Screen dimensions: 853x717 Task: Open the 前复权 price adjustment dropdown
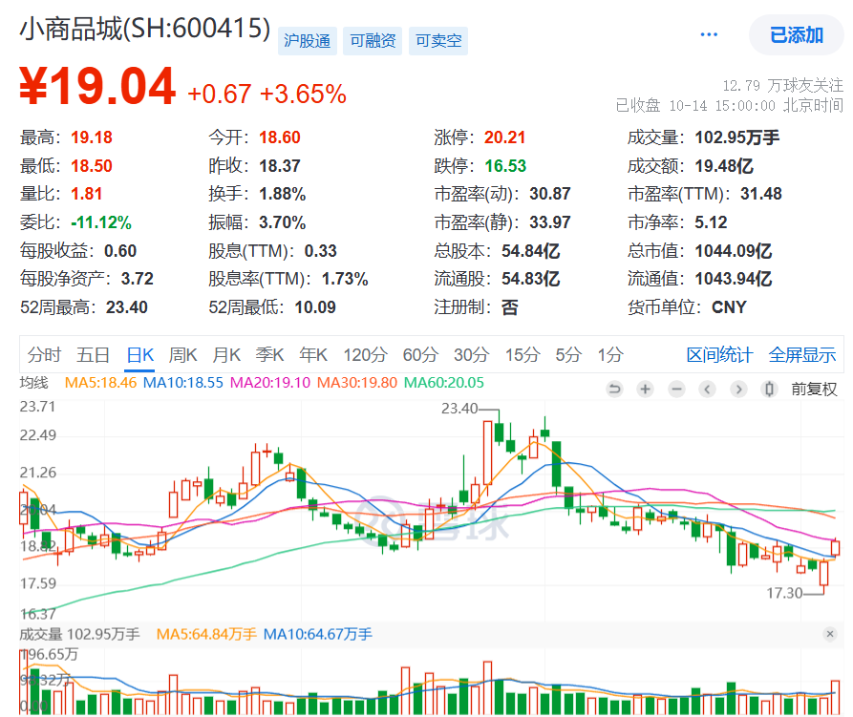(814, 390)
